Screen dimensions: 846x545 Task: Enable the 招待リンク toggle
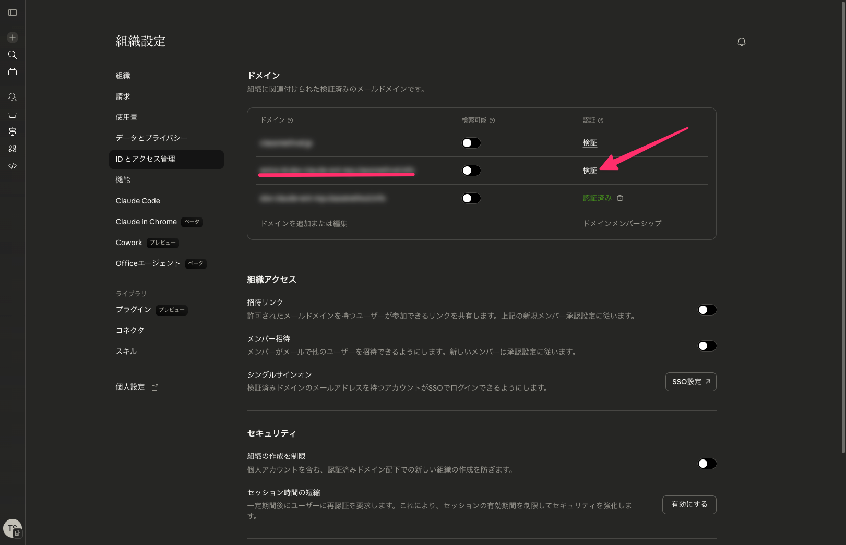(707, 310)
